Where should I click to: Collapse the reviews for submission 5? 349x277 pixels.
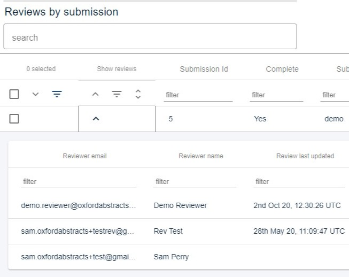pos(96,119)
